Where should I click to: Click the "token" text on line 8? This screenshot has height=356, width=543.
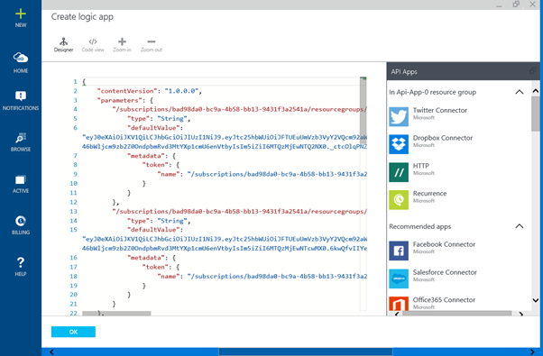click(x=157, y=165)
